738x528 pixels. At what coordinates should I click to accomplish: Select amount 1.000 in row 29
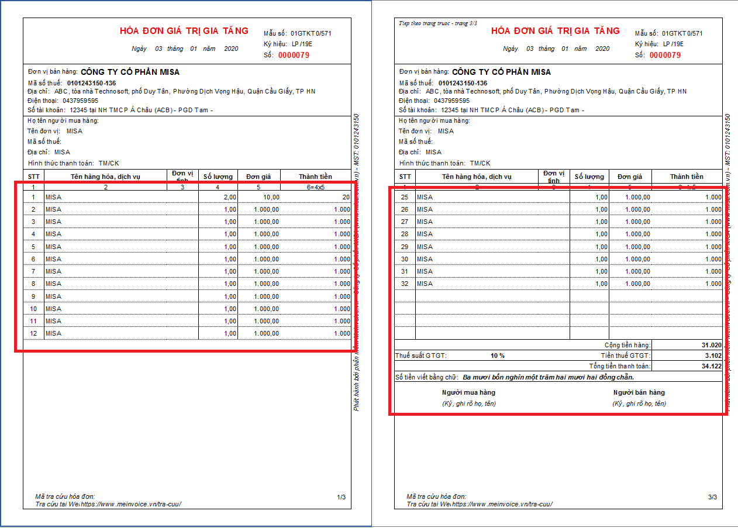(713, 247)
